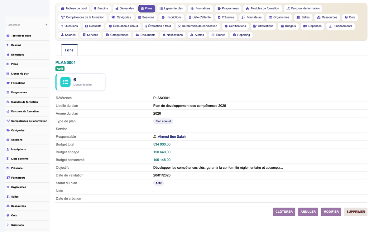Open Compétences from the top navigation

[x=117, y=35]
